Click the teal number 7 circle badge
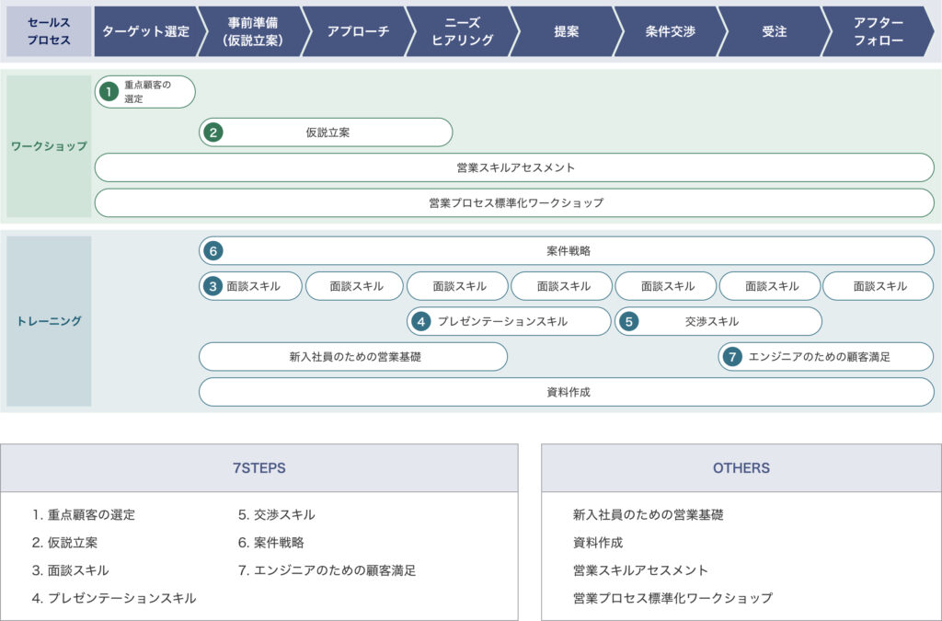Image resolution: width=942 pixels, height=621 pixels. pyautogui.click(x=732, y=357)
